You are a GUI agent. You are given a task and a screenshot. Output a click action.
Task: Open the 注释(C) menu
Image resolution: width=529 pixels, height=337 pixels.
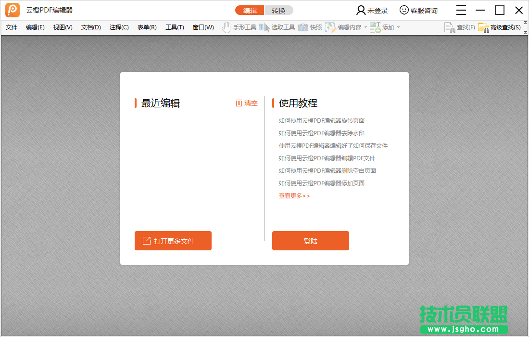click(118, 27)
